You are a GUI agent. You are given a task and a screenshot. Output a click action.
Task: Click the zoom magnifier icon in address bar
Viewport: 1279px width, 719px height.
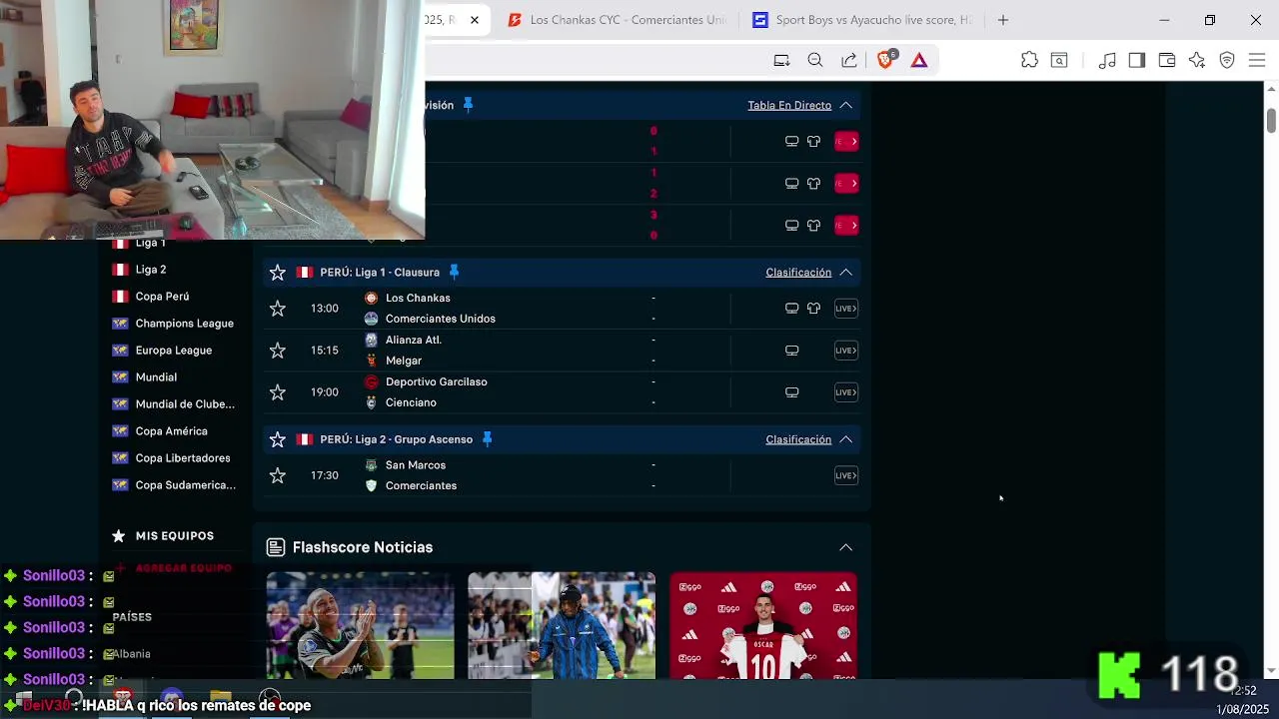point(815,61)
